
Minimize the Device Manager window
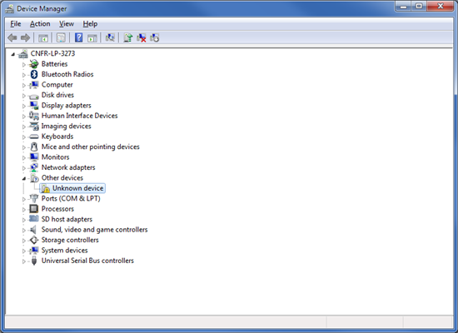(403, 6)
